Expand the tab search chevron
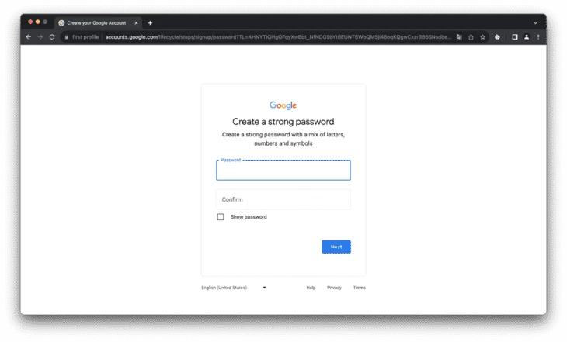 [x=535, y=23]
